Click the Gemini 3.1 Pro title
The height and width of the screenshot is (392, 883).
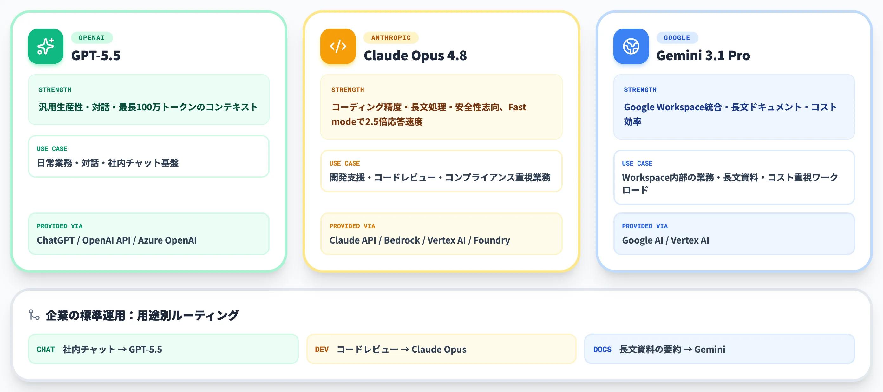click(x=703, y=56)
